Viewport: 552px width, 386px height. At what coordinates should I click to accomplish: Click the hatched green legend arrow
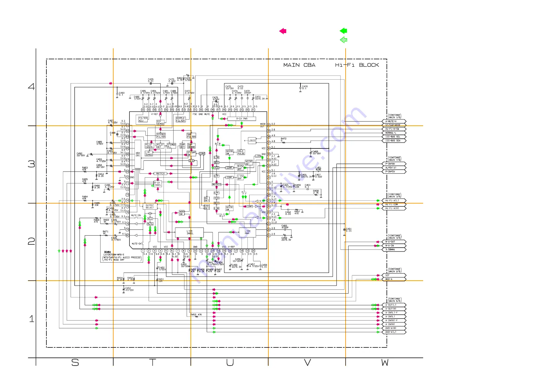343,40
